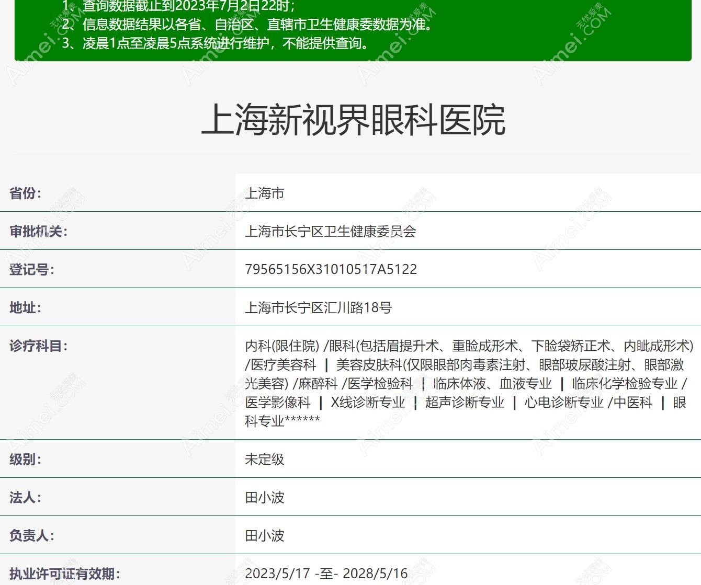Click validity dates 2023/5/17 -至- 2028/5/16

326,573
